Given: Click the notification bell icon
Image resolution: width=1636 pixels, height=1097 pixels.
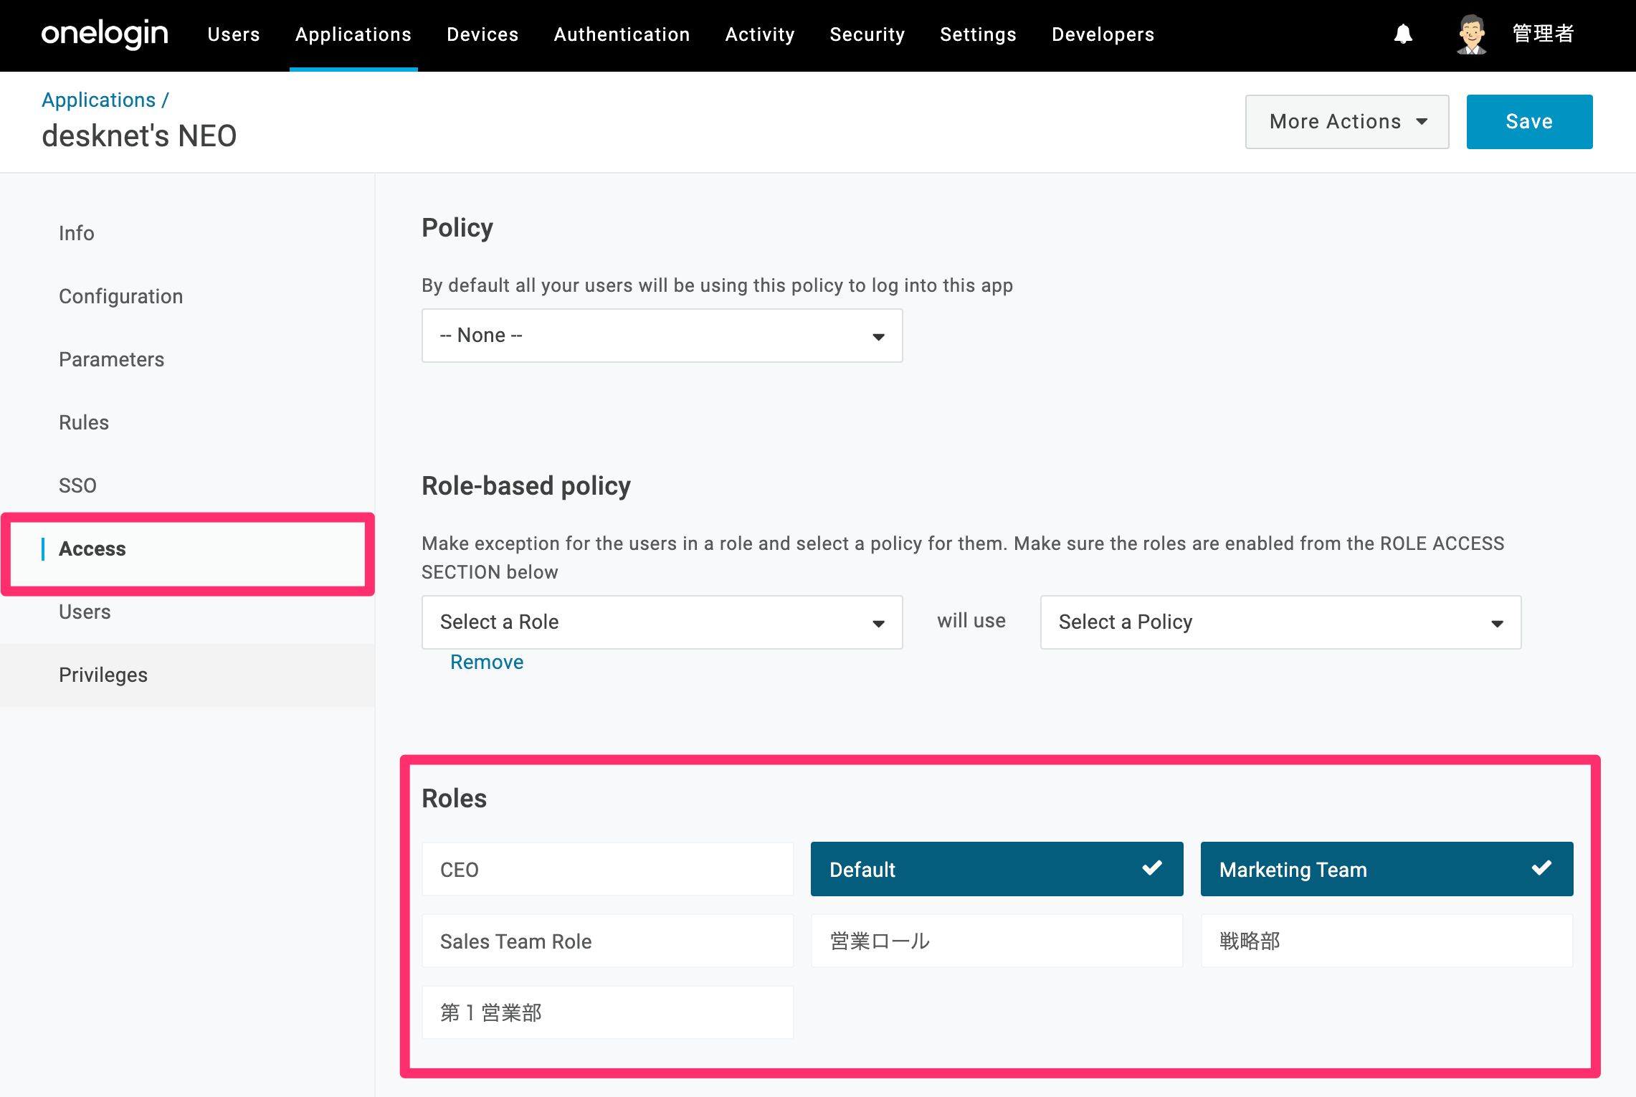Looking at the screenshot, I should pyautogui.click(x=1403, y=34).
